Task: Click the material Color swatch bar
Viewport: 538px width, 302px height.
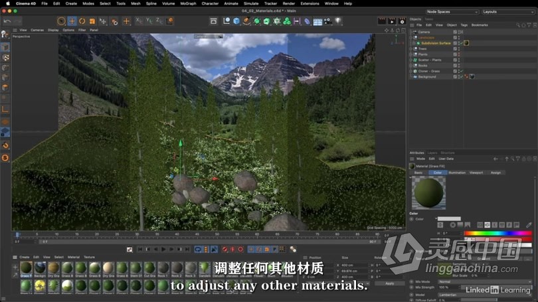Action: pyautogui.click(x=449, y=219)
